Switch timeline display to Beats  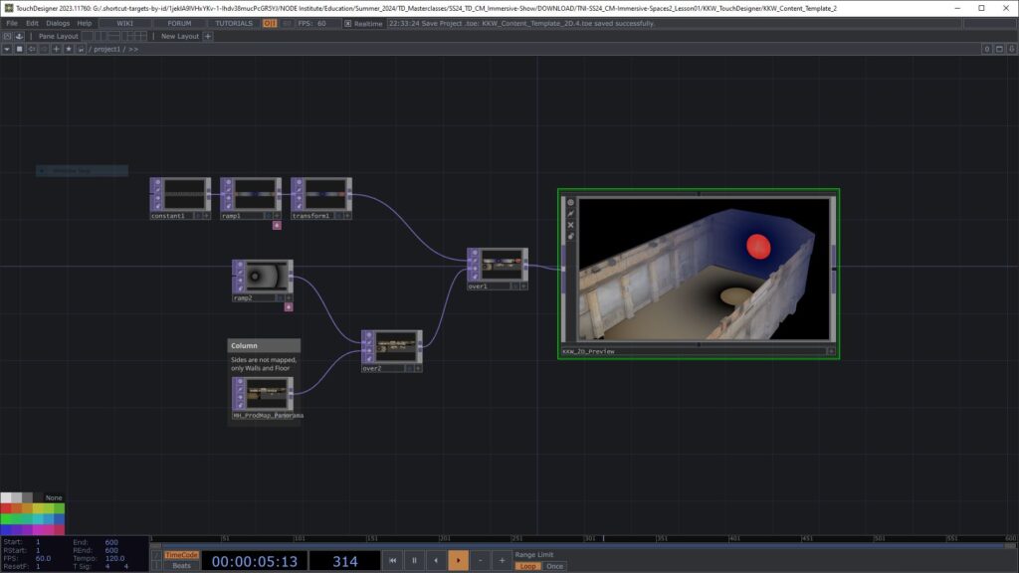pyautogui.click(x=181, y=566)
